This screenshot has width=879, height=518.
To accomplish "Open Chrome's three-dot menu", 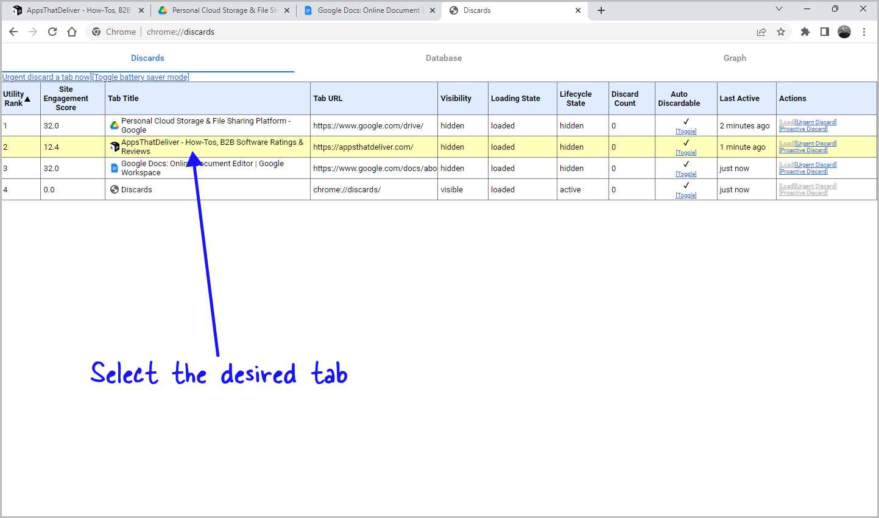I will pyautogui.click(x=864, y=31).
